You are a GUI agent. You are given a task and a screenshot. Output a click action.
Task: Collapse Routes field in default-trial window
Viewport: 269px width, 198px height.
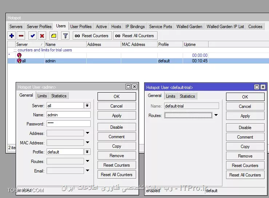coord(216,115)
